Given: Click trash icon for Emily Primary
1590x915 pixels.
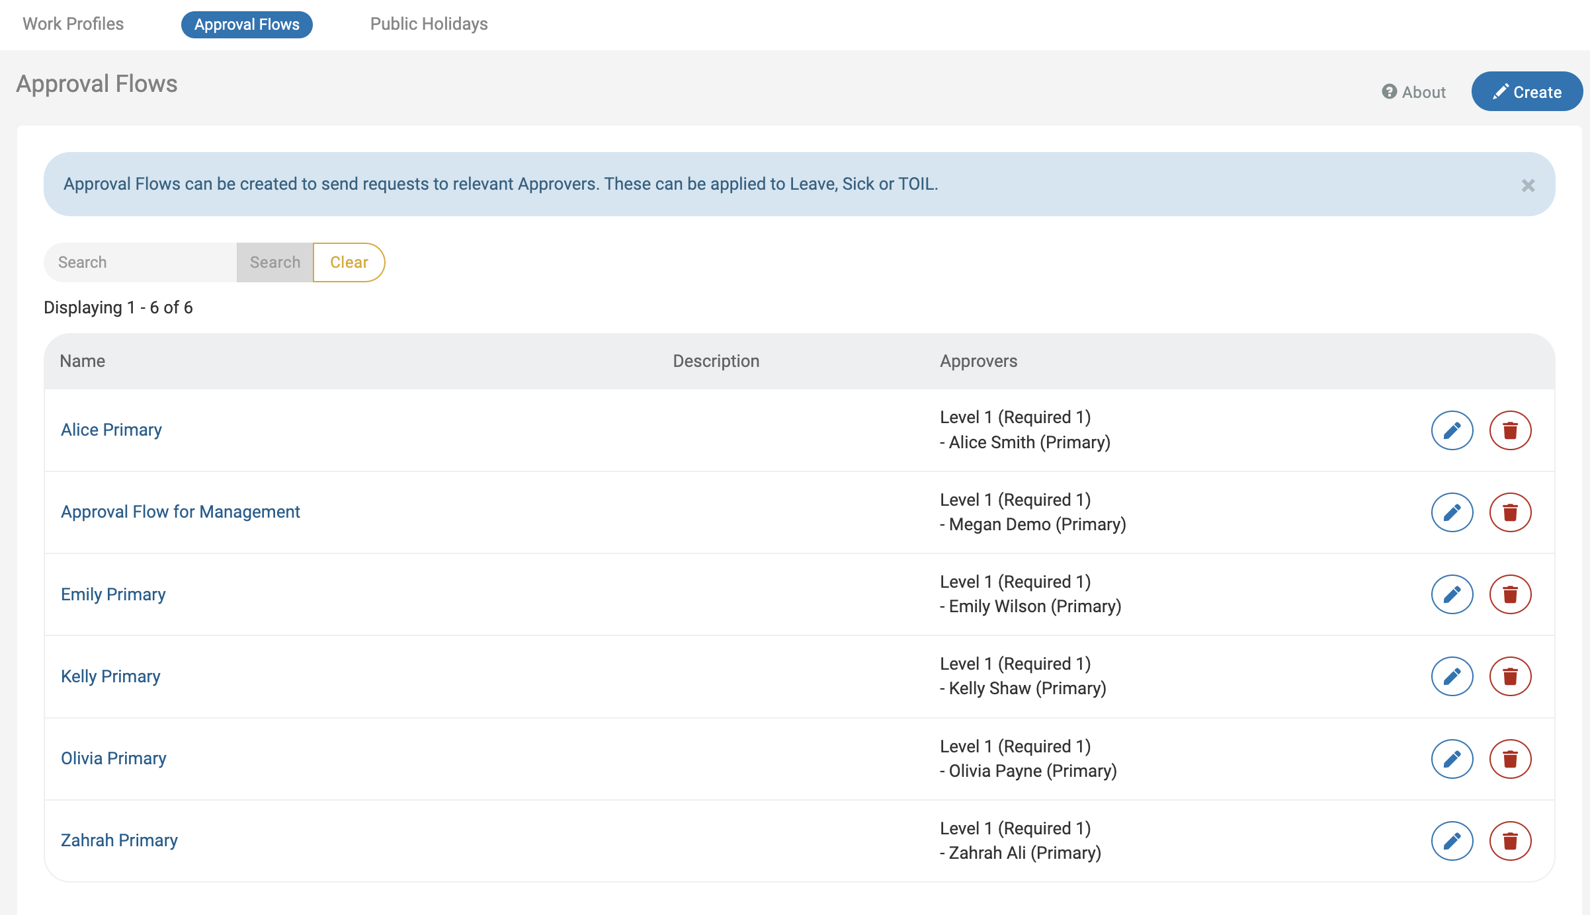Looking at the screenshot, I should coord(1510,594).
